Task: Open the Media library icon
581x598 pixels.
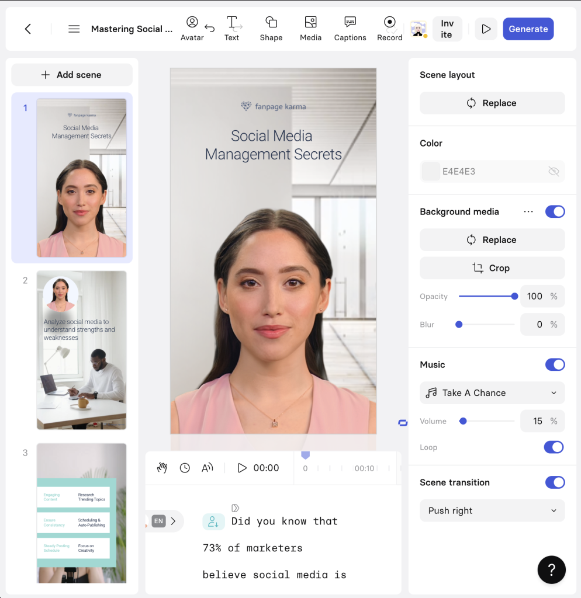Action: [310, 28]
